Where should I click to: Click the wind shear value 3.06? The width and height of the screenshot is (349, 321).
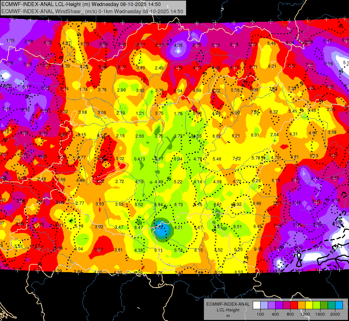102,113
